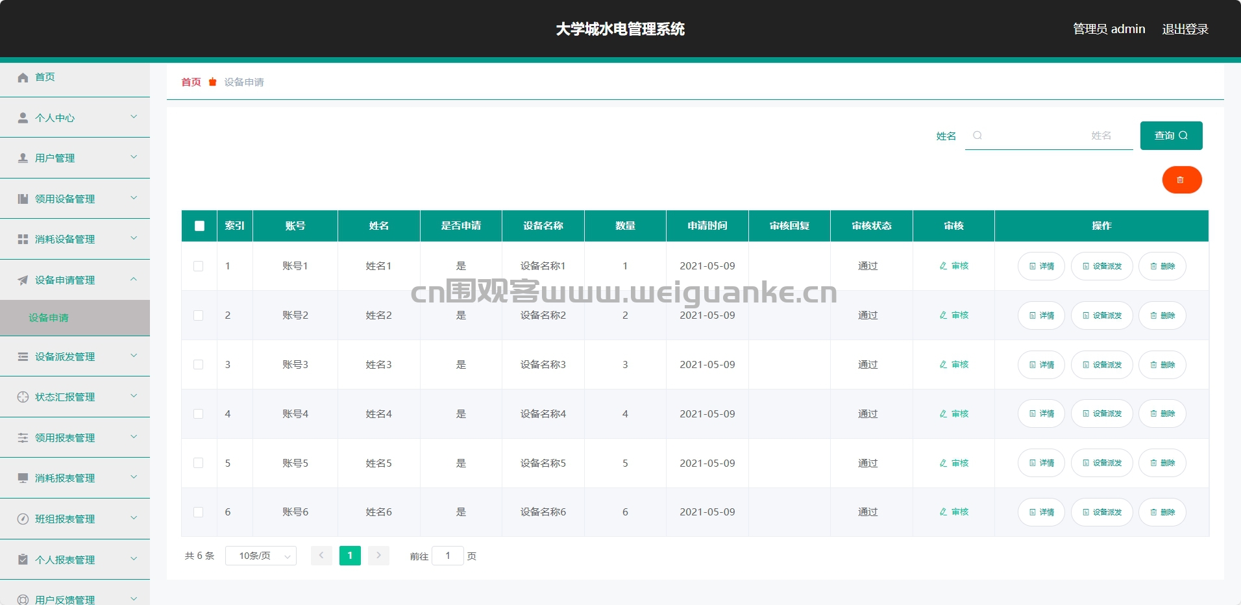Screen dimensions: 1241x605
Task: Click 设备派发 button for row 账号2
Action: tap(1101, 315)
